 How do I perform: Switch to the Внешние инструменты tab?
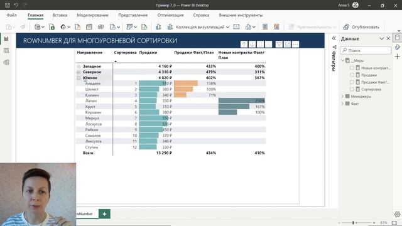241,15
